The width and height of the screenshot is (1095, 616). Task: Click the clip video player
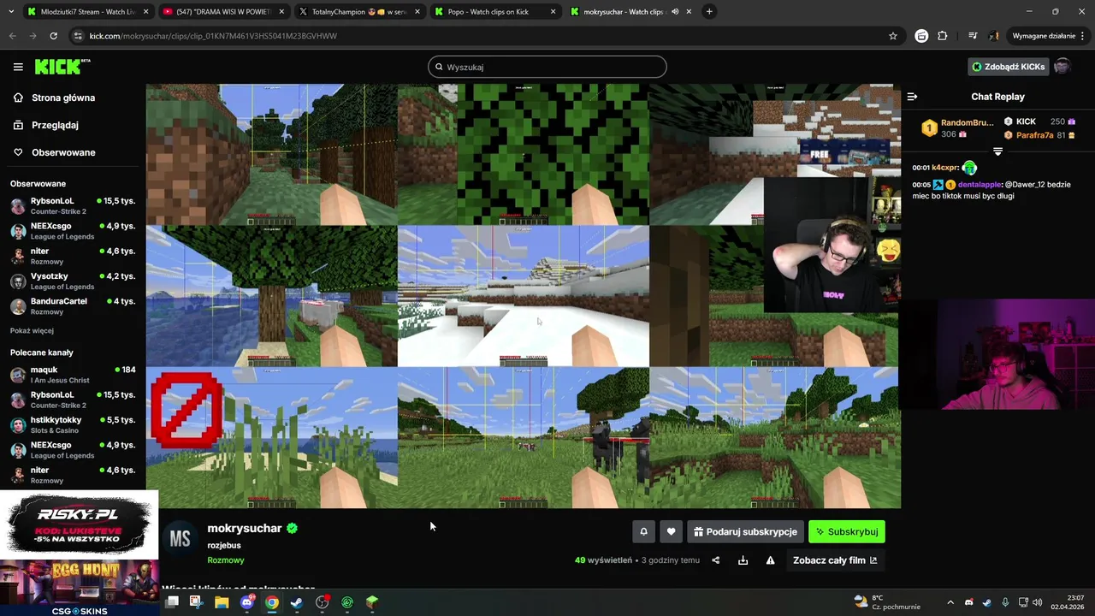[x=523, y=296]
